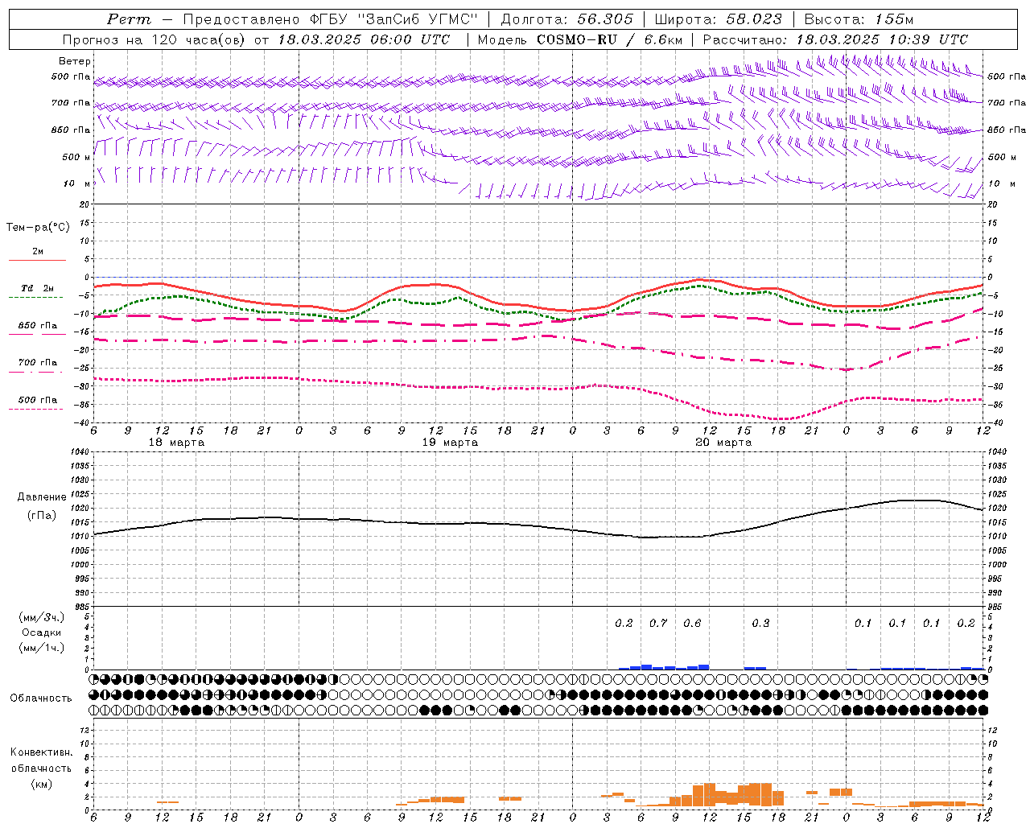
Task: Click the "20 марта" date label
Action: click(723, 443)
